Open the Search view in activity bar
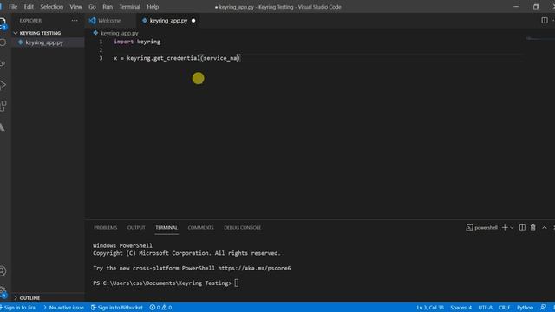Screen dimensions: 555x312 click(3, 42)
